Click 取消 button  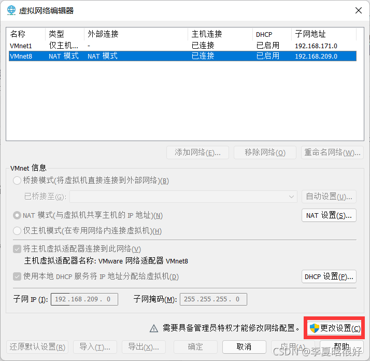(x=244, y=347)
